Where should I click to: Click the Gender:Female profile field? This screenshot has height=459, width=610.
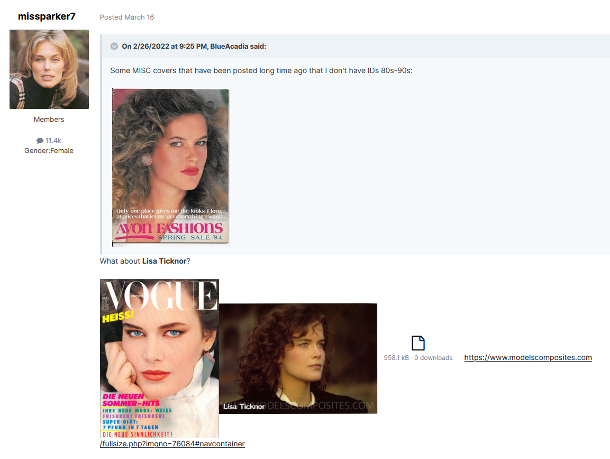[x=49, y=151]
